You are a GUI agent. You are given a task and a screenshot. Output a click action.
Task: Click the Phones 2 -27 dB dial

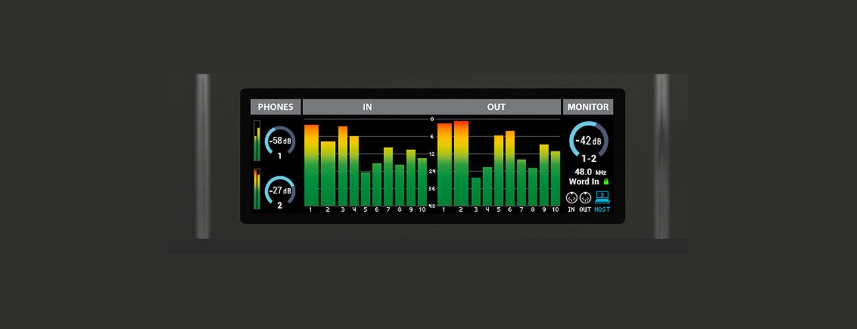pos(280,191)
